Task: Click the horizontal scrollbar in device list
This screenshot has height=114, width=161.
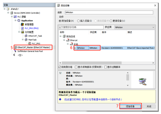Action: [92, 63]
